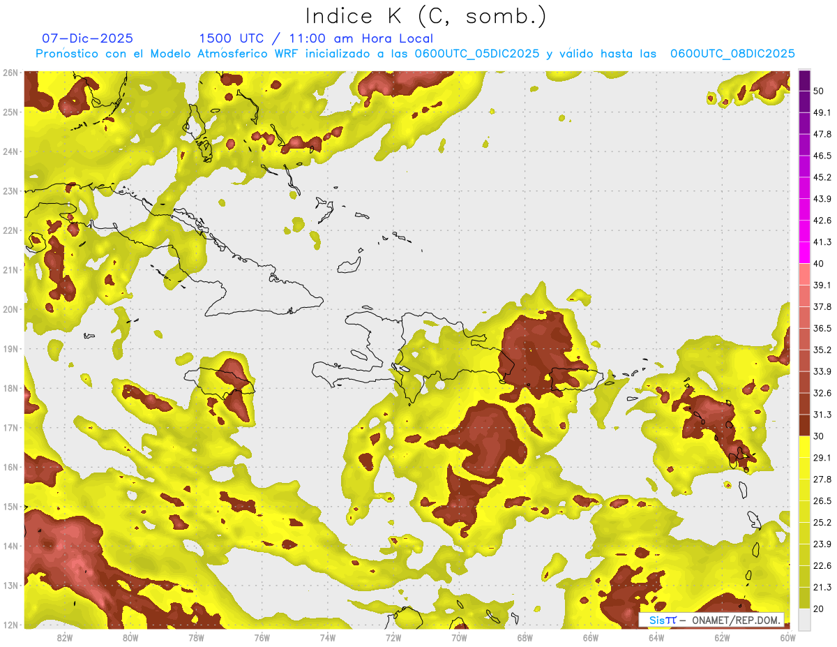The width and height of the screenshot is (837, 647).
Task: Click the colorbar value '31.3'
Action: pos(822,415)
